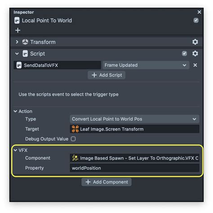Open the Action Type dropdown
213x213 pixels.
tap(134, 119)
